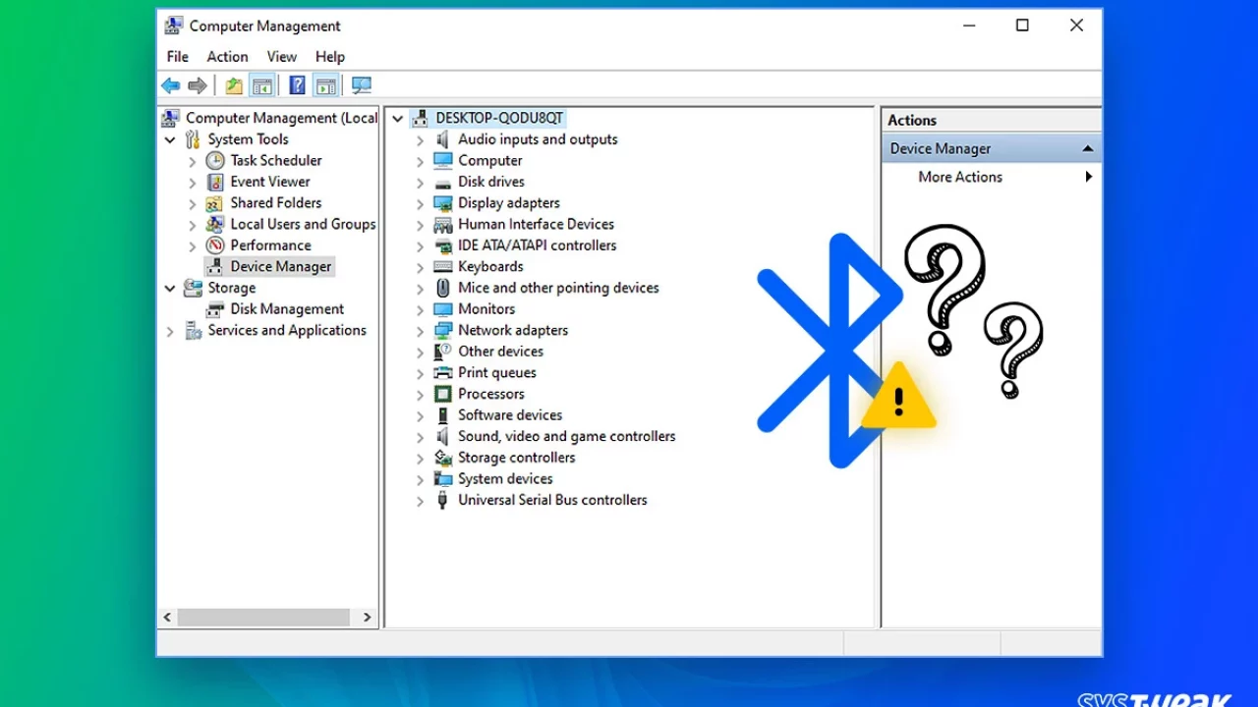Viewport: 1258px width, 707px height.
Task: Click the Performance icon in System Tools
Action: pyautogui.click(x=215, y=245)
